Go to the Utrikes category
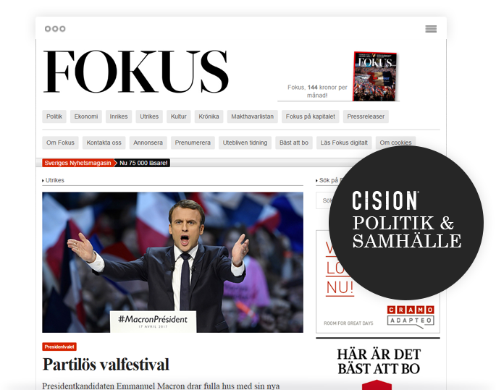Viewport: 496px width, 390px height. 149,116
